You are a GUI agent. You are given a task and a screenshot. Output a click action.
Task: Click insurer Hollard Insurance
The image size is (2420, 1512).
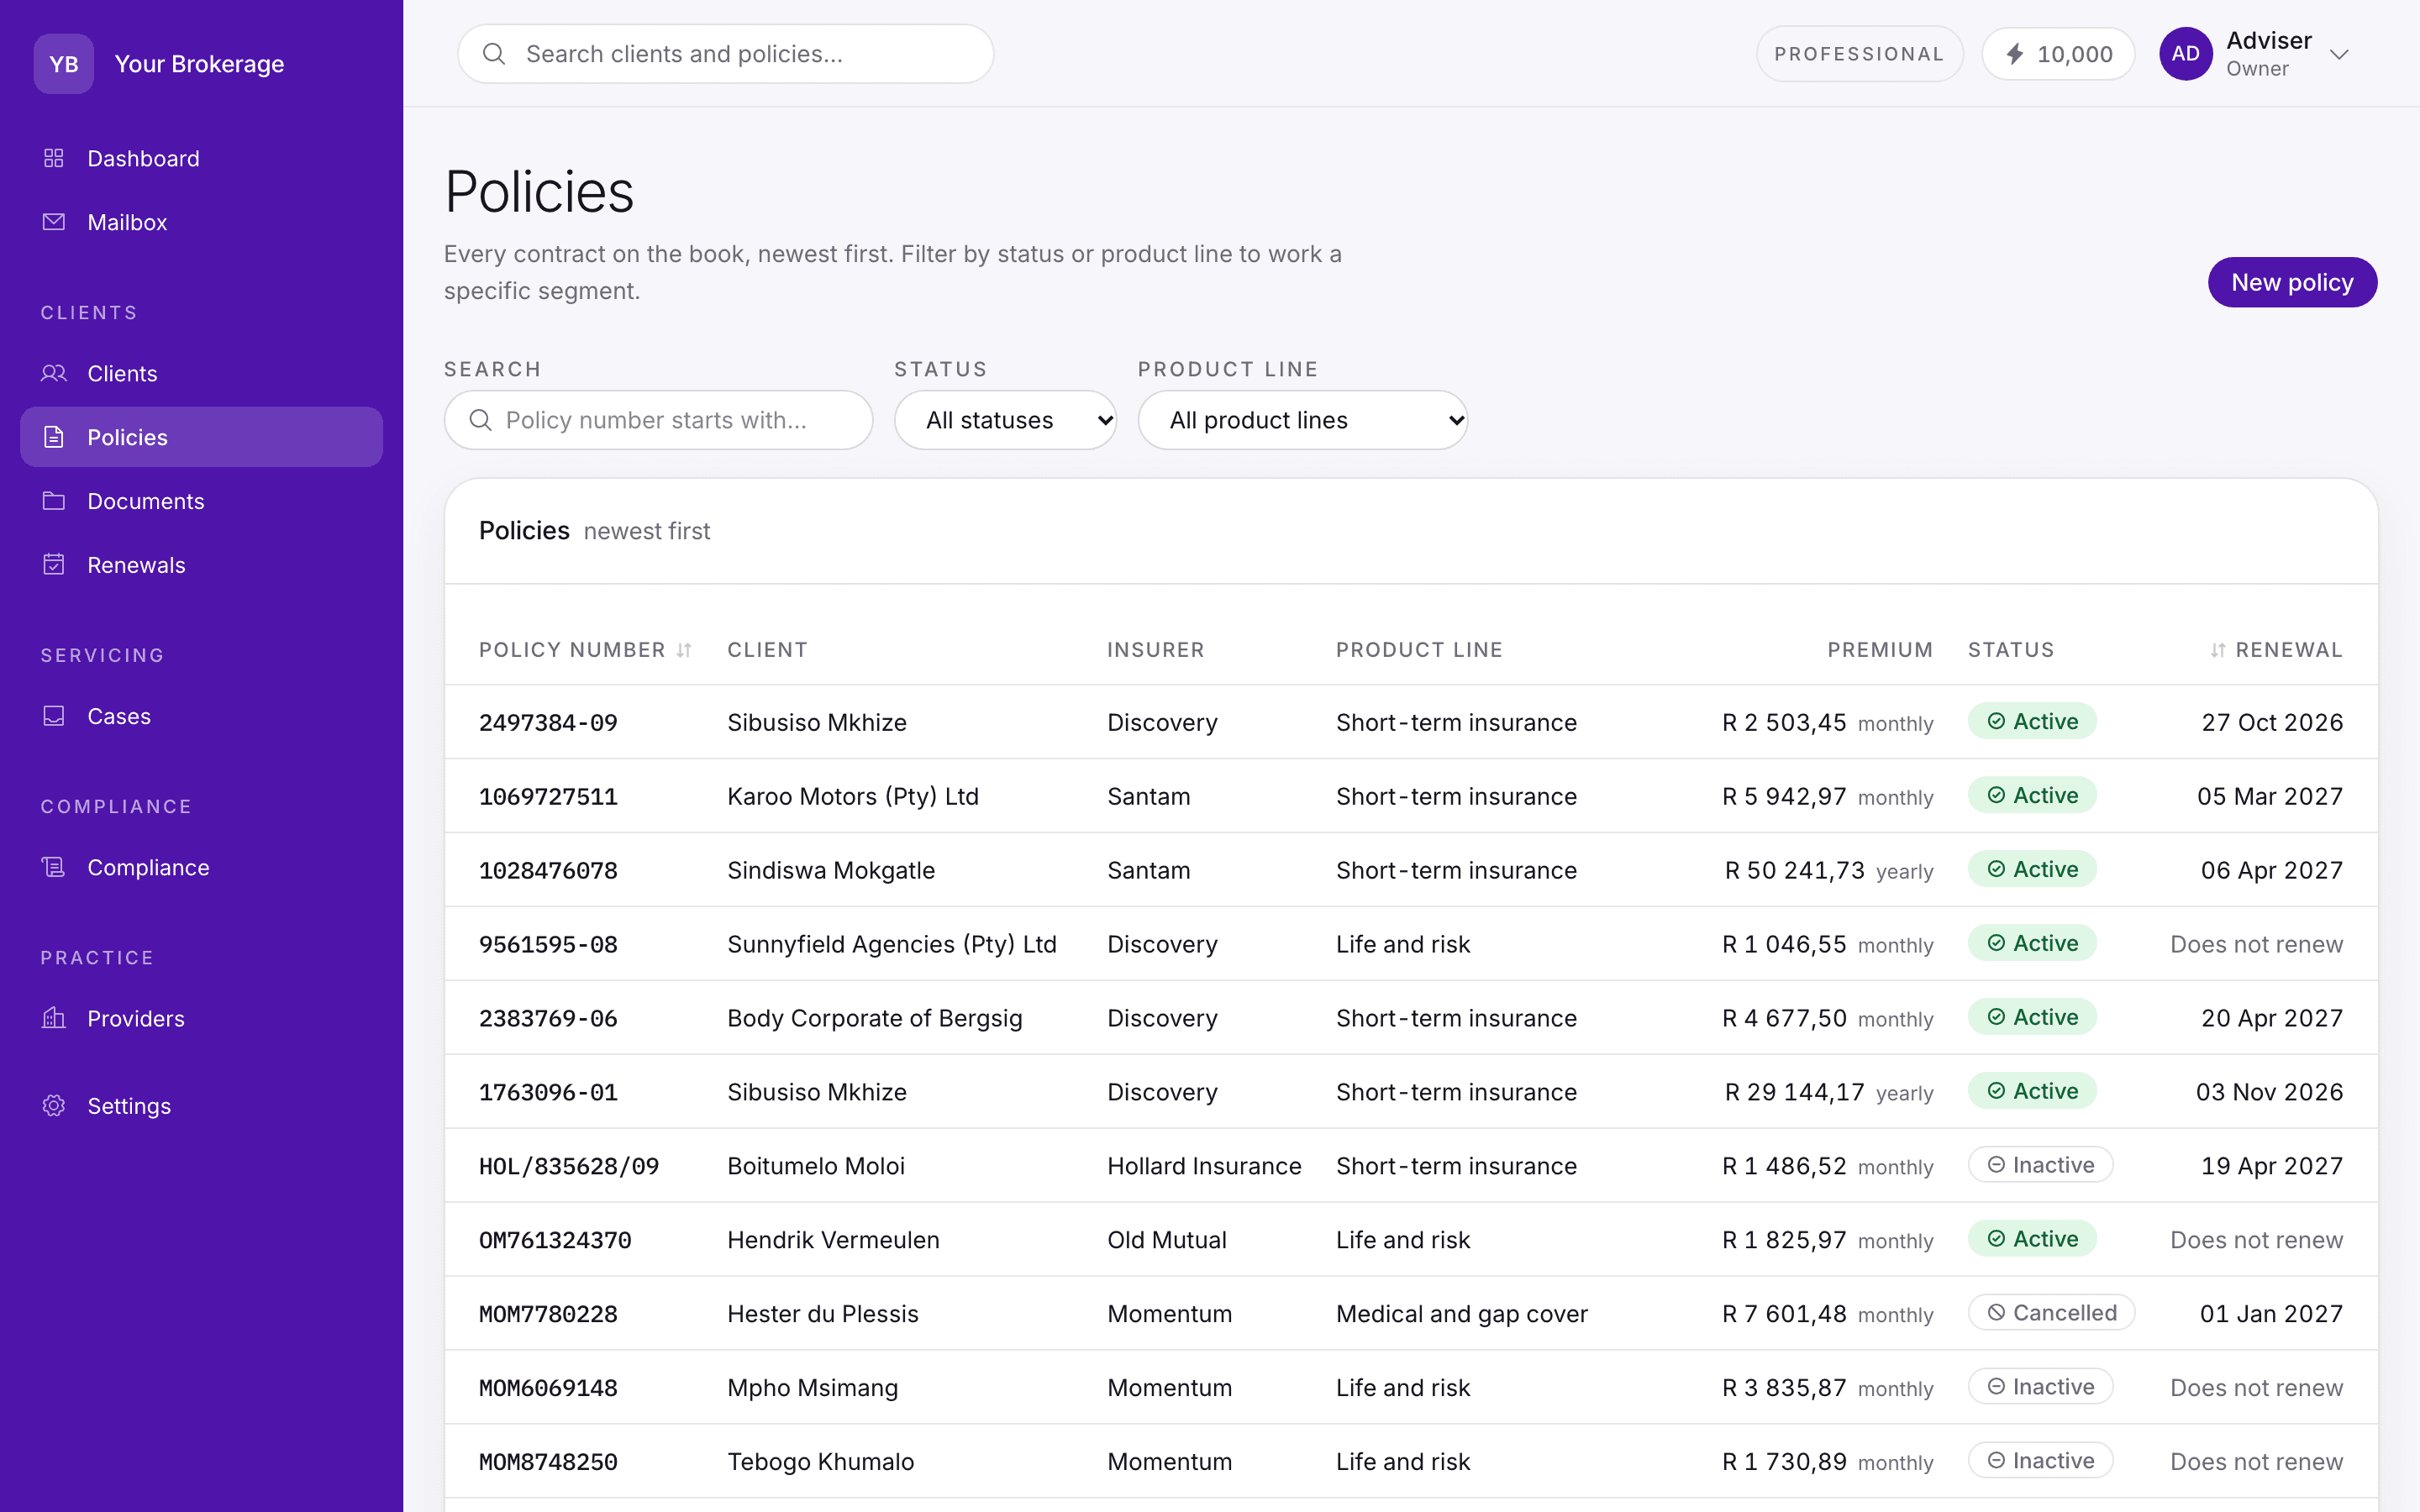point(1204,1166)
